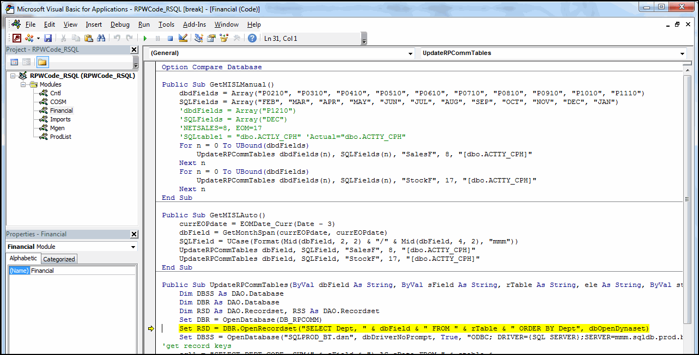Click the Insert Module toolbar icon
The height and width of the screenshot is (355, 699).
(x=29, y=38)
